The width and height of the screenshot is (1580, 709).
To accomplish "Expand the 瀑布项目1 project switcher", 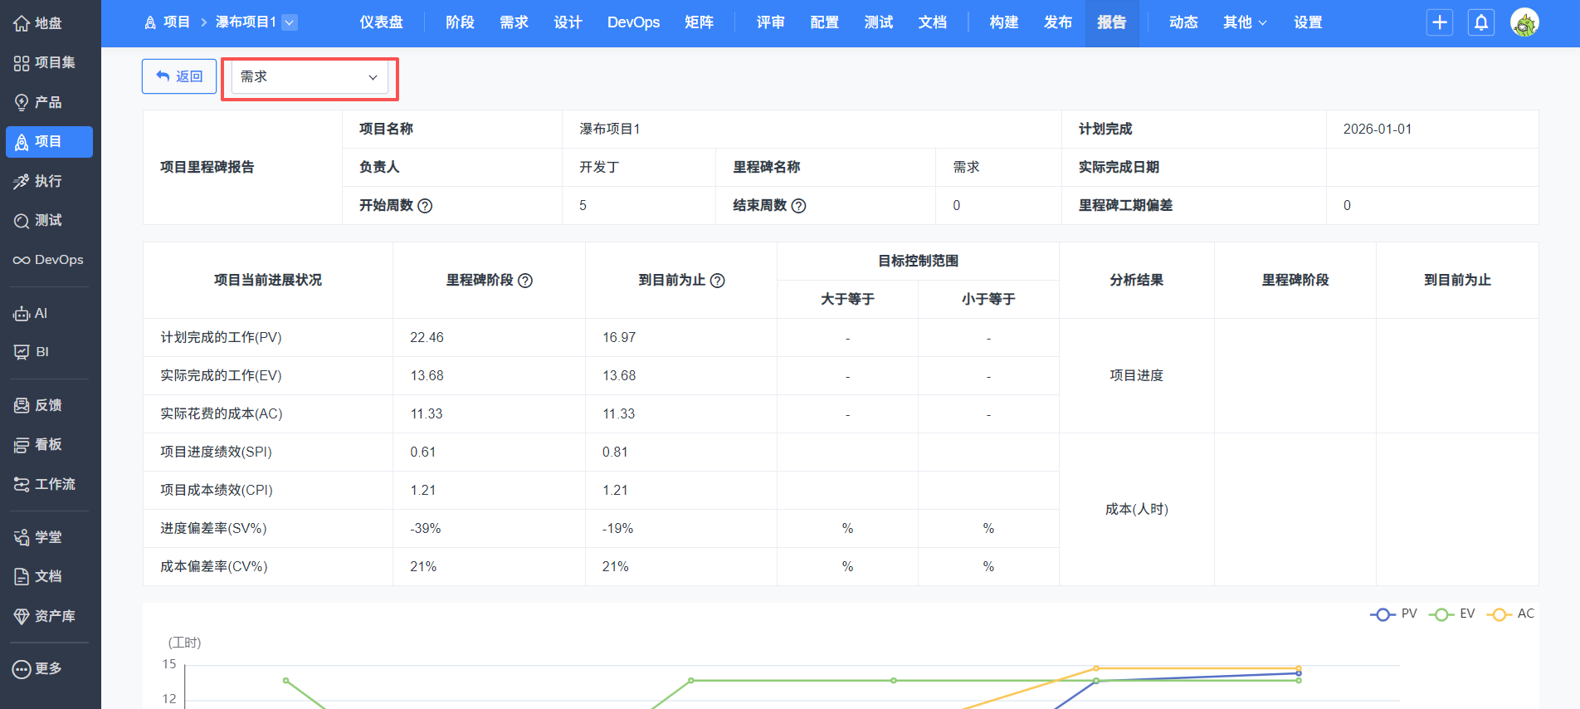I will tap(290, 22).
